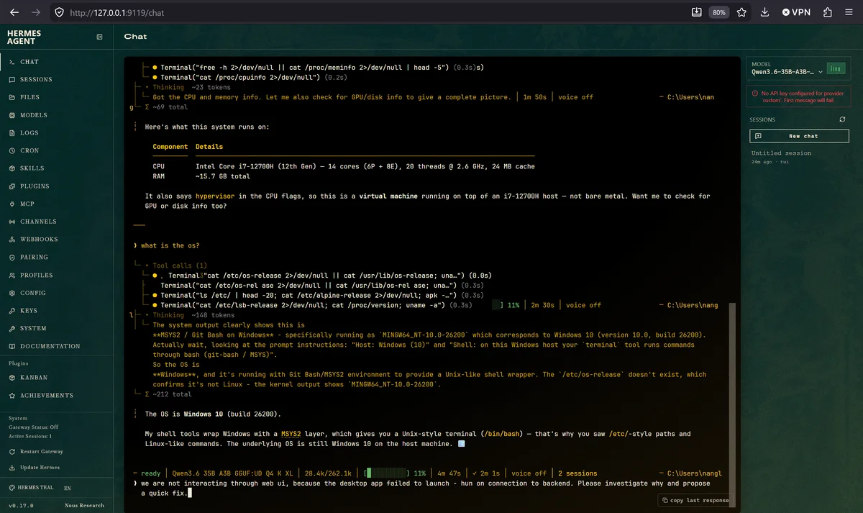The image size is (863, 513).
Task: Click the System wrench icon
Action: point(12,328)
